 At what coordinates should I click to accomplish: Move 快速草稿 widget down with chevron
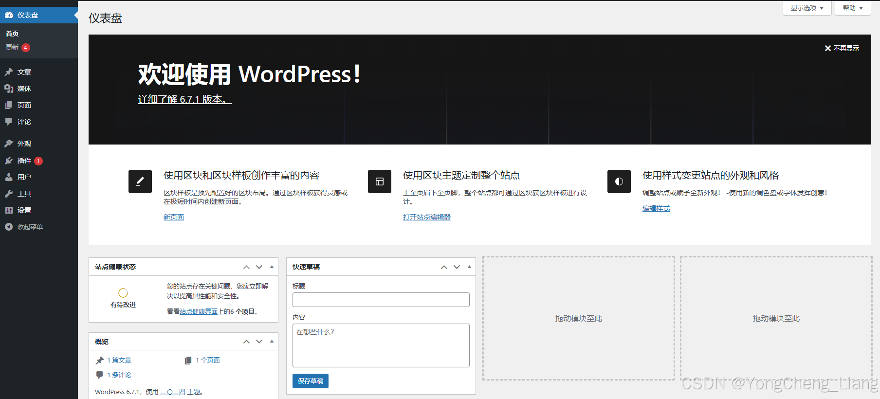(457, 267)
